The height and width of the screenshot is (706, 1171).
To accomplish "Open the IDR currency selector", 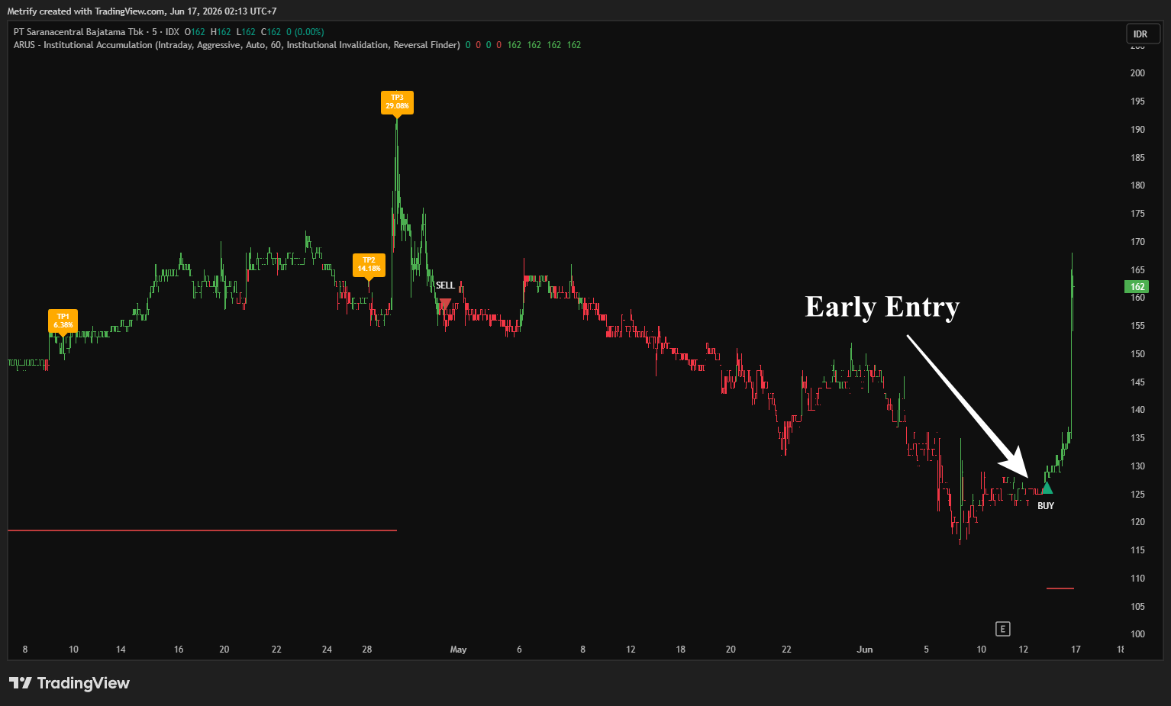I will [x=1143, y=34].
